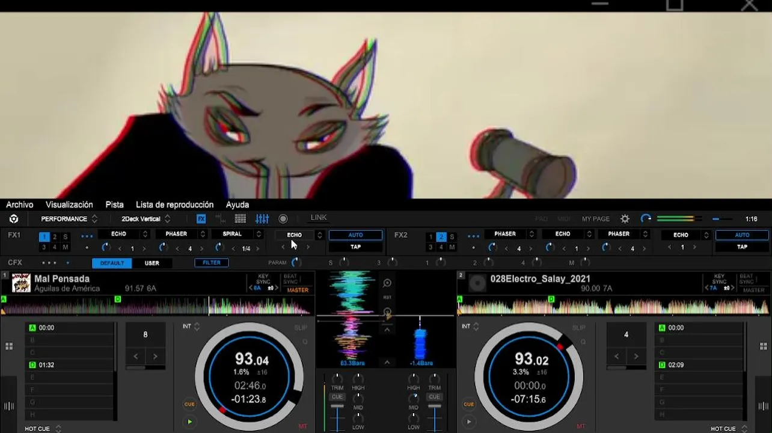Toggle FX1 deck 2 assign button

click(x=55, y=237)
